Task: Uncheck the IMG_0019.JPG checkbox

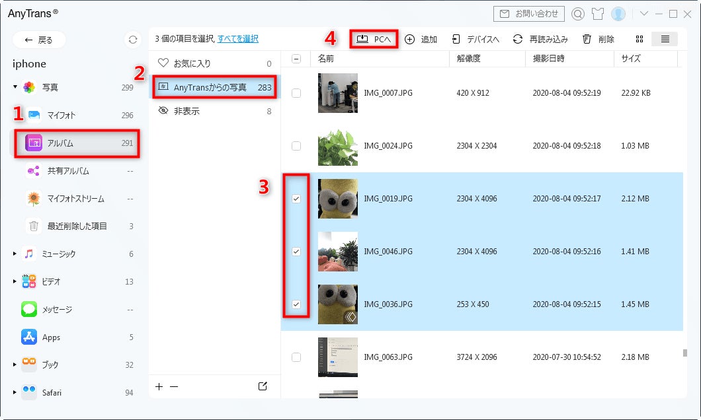Action: [296, 199]
